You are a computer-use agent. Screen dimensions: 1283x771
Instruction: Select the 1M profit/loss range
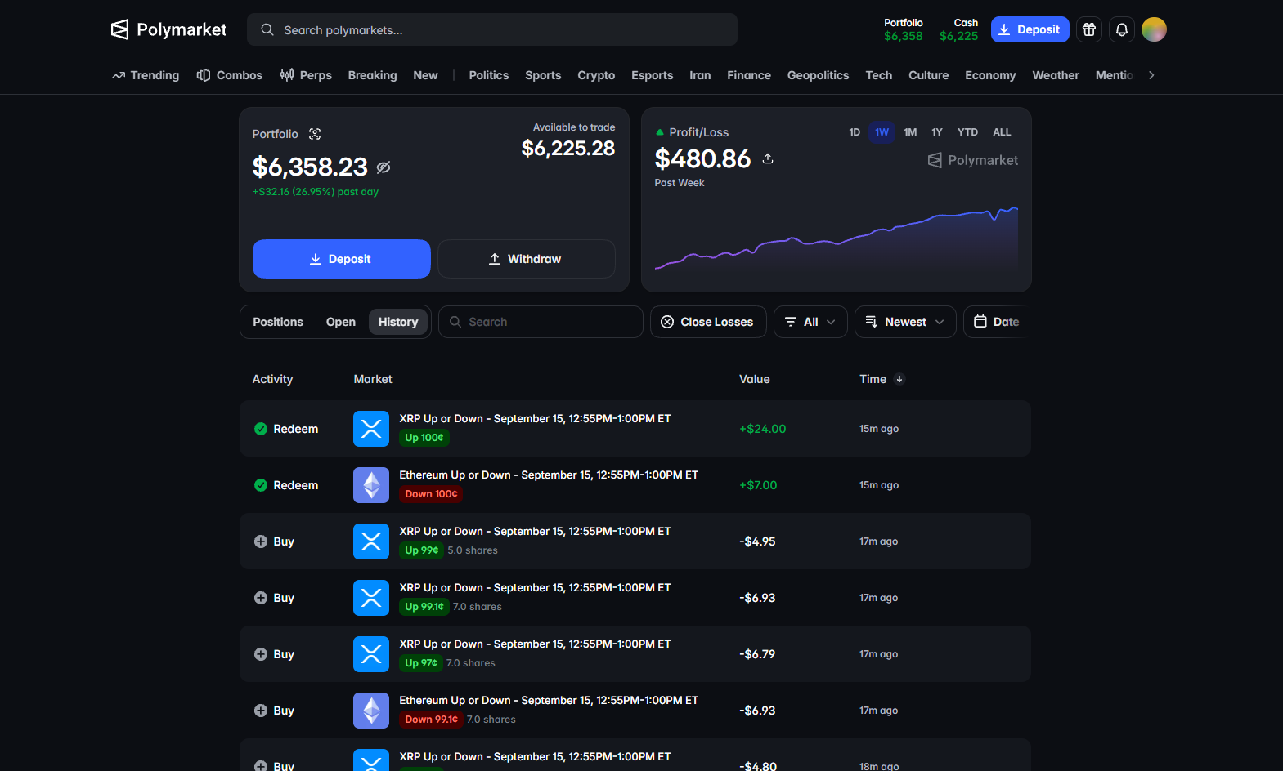[910, 132]
